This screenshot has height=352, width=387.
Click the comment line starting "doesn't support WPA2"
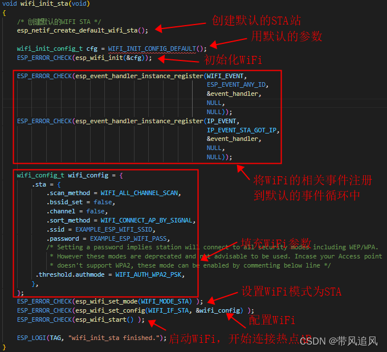coord(190,265)
